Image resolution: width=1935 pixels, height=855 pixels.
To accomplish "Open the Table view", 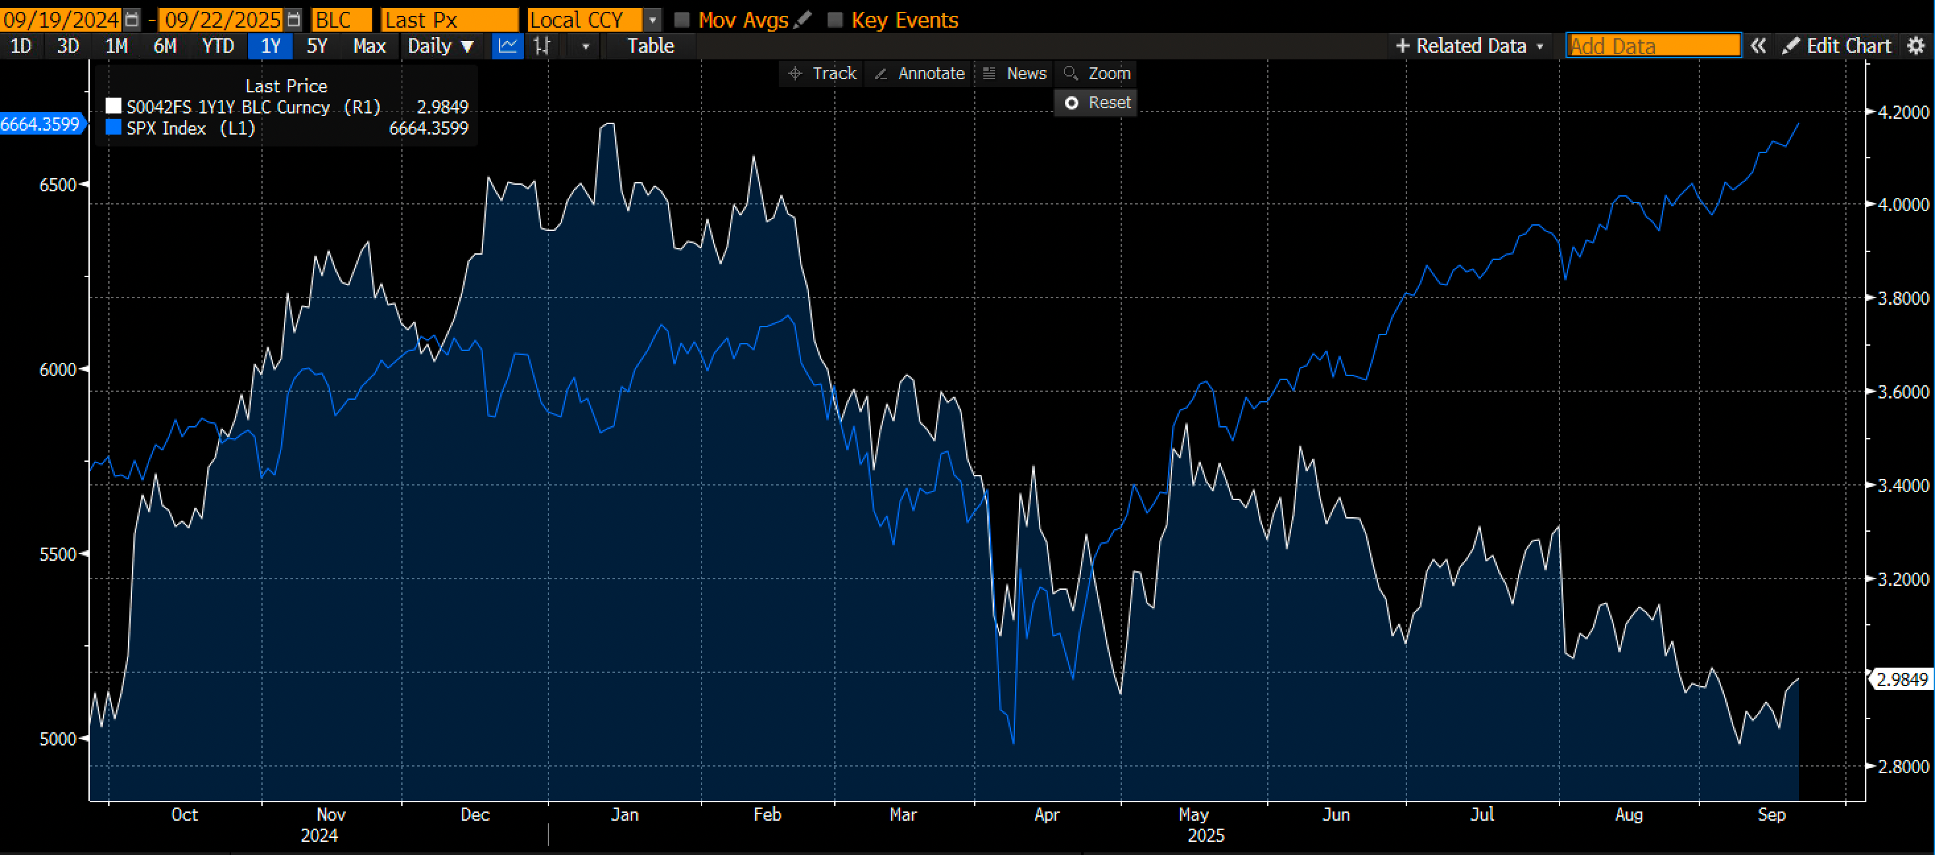I will tap(651, 46).
